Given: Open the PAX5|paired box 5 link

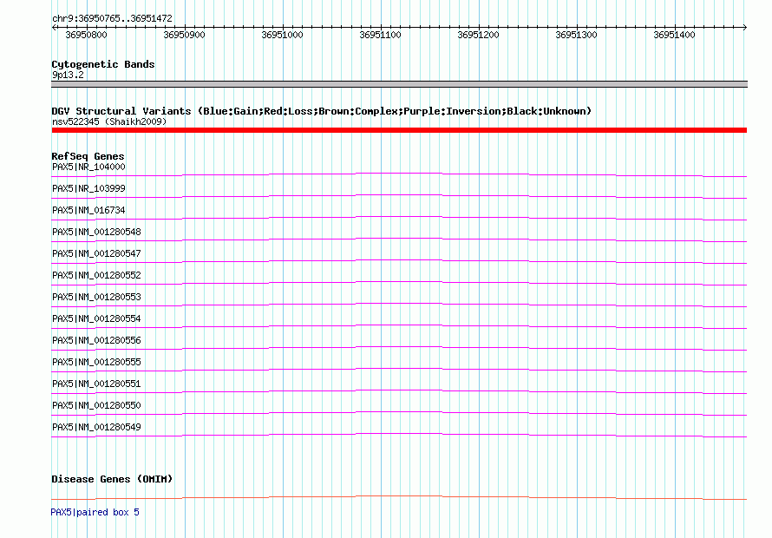Looking at the screenshot, I should (95, 512).
